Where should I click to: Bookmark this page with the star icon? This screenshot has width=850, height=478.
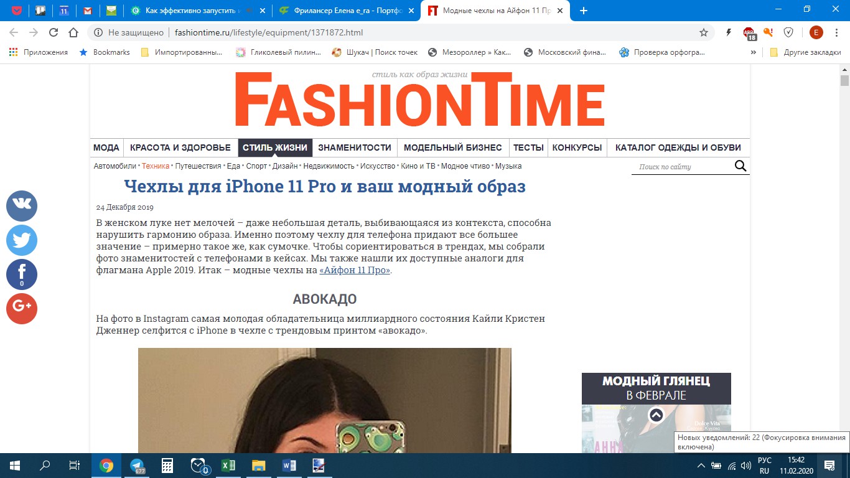(x=704, y=32)
